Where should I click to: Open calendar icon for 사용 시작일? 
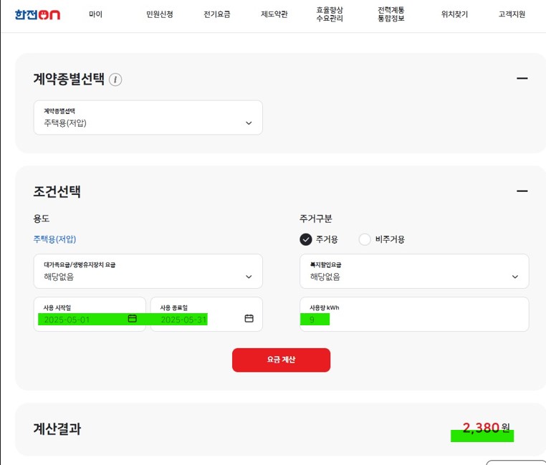tap(133, 318)
